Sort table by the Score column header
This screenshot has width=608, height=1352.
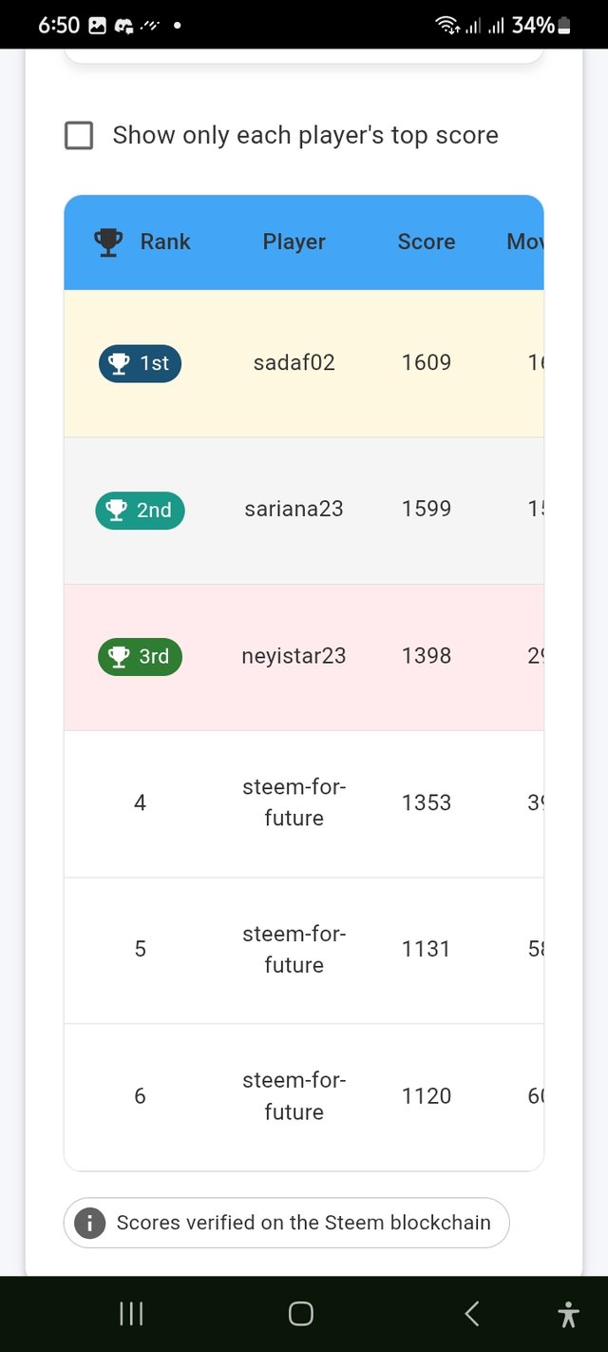[426, 242]
